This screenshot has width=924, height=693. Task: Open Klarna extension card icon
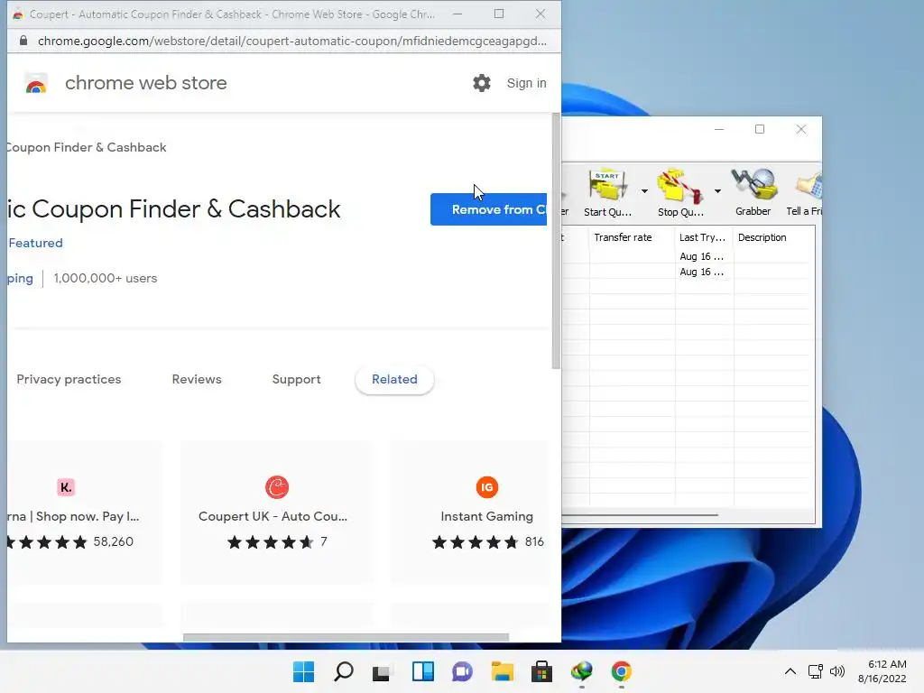tap(66, 487)
